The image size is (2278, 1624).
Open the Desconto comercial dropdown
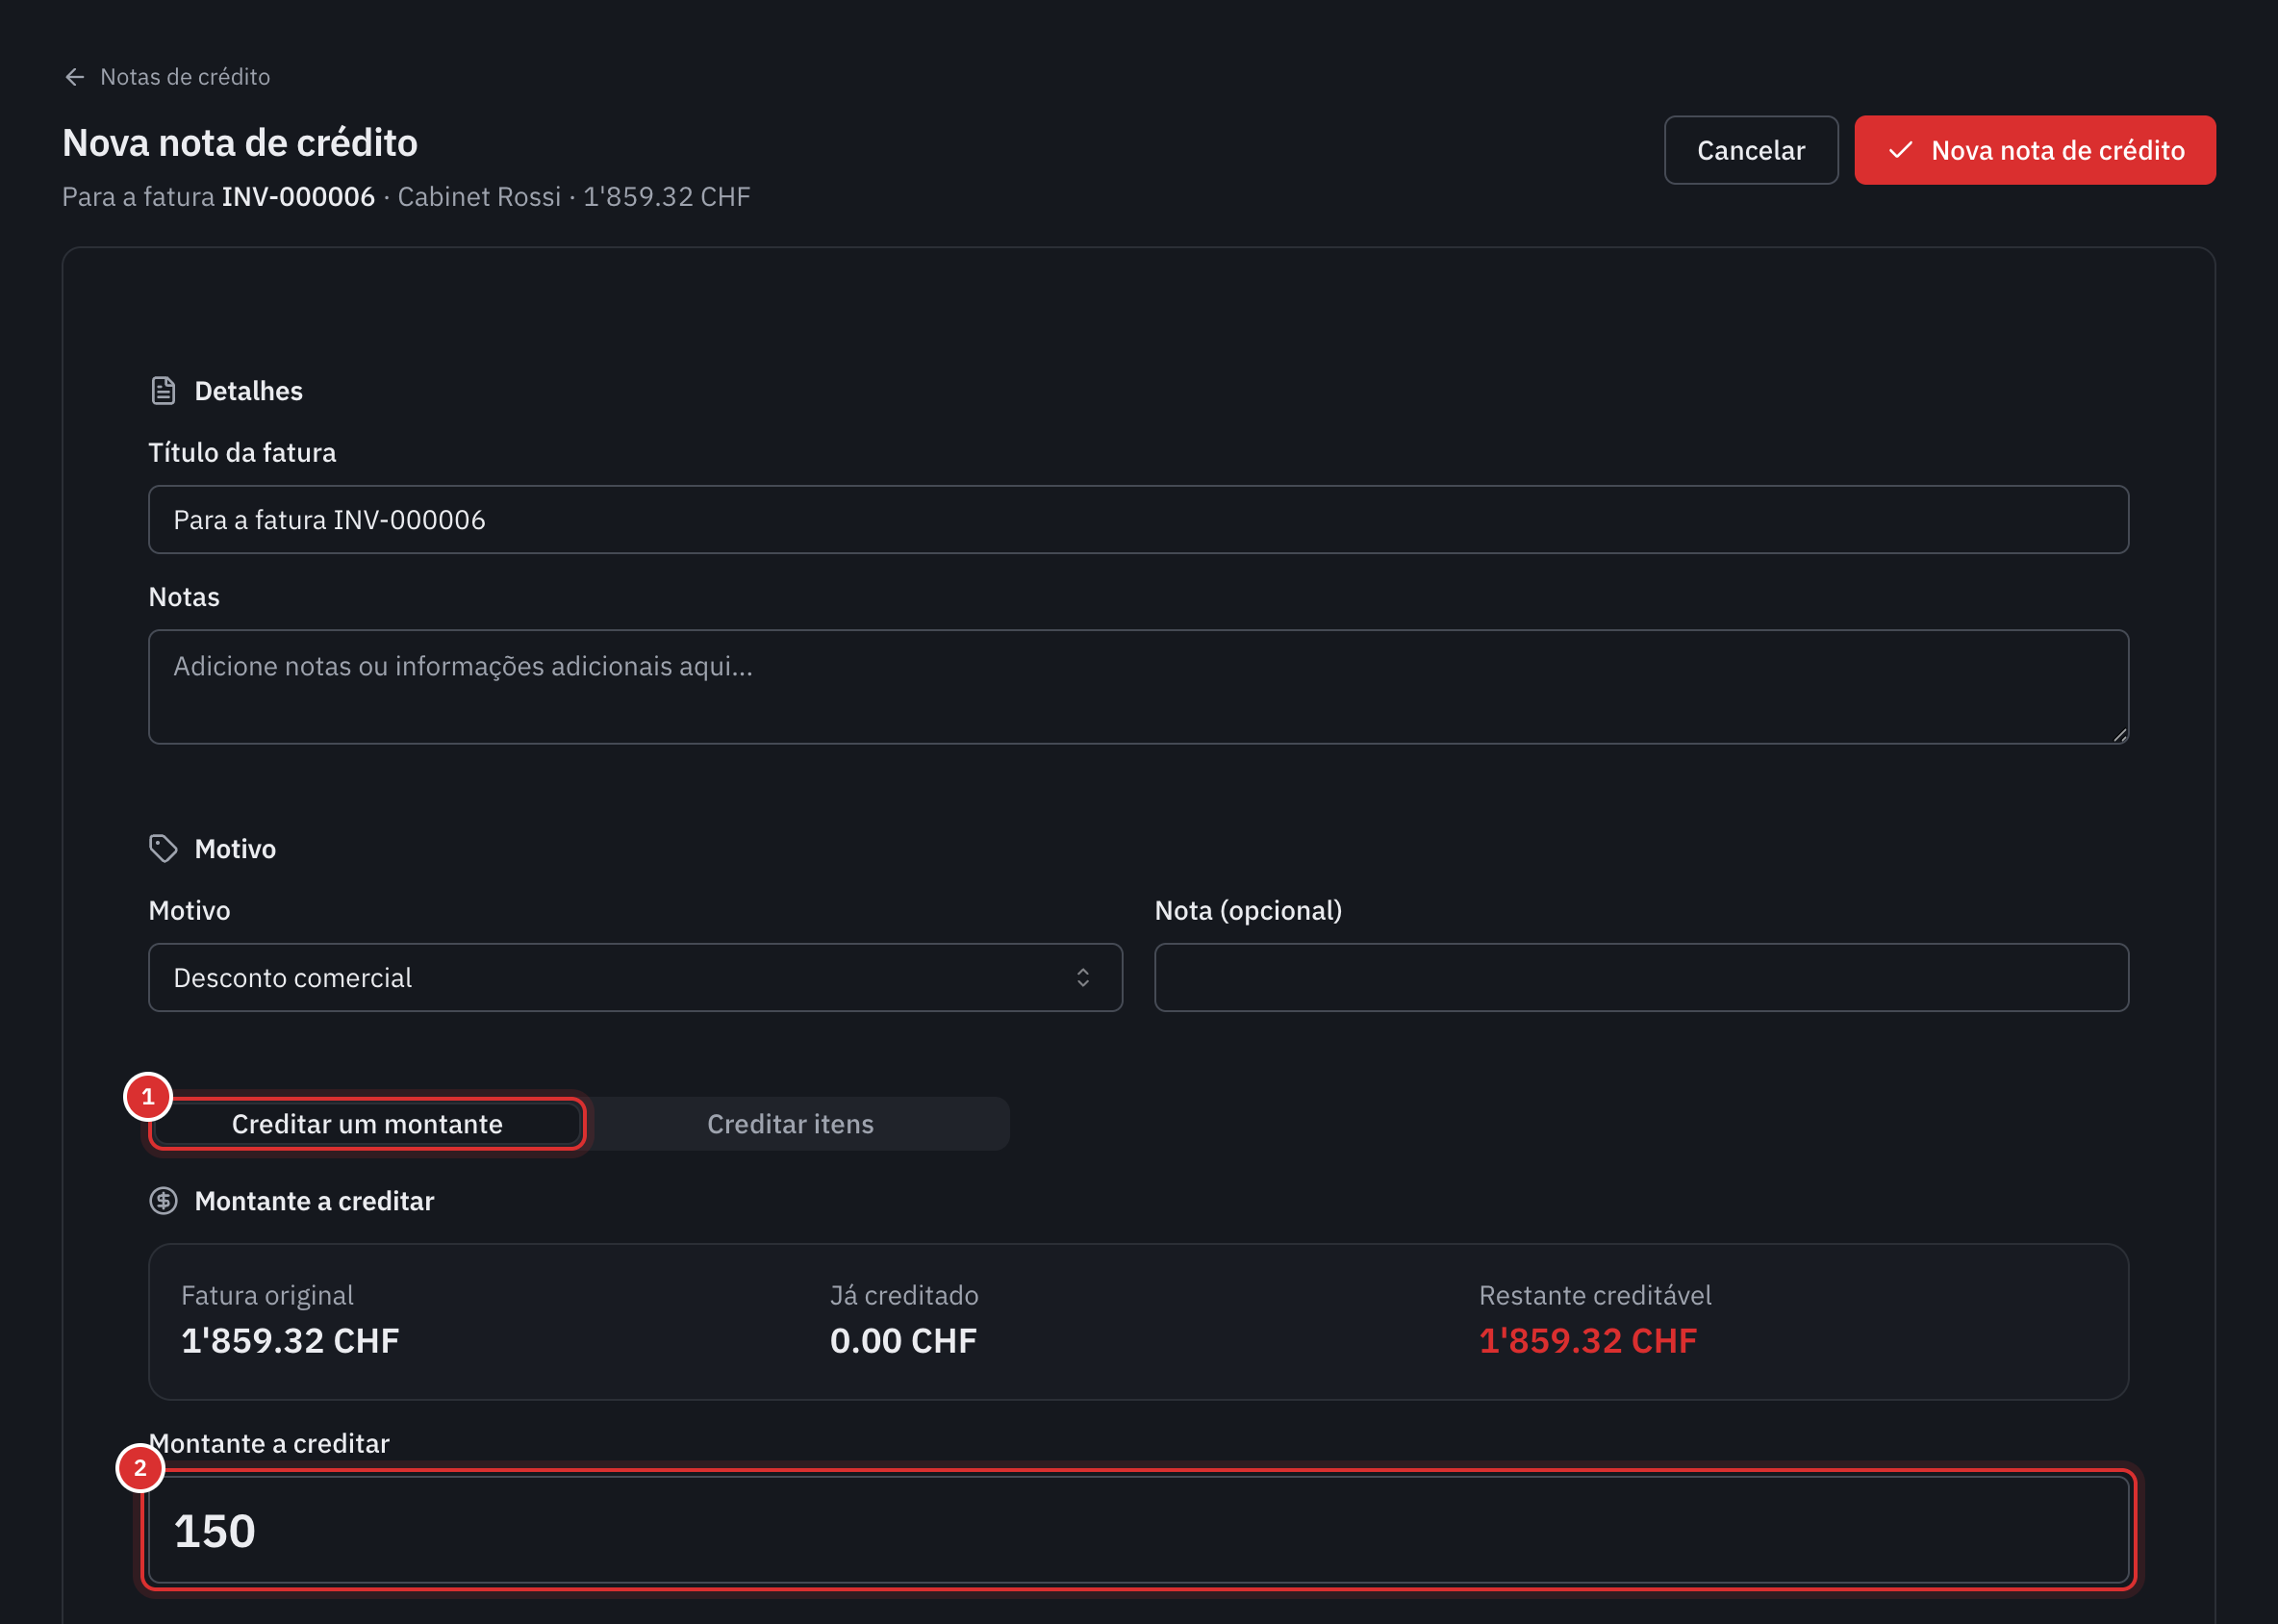(635, 978)
